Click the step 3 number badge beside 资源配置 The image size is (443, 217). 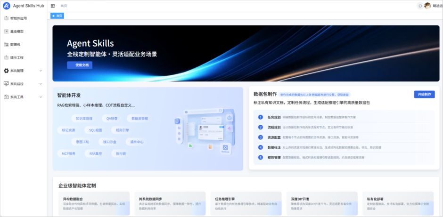pyautogui.click(x=261, y=137)
